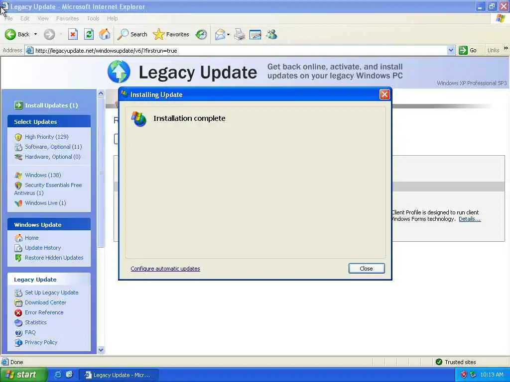Click the Hardware, Optional icon

point(18,157)
